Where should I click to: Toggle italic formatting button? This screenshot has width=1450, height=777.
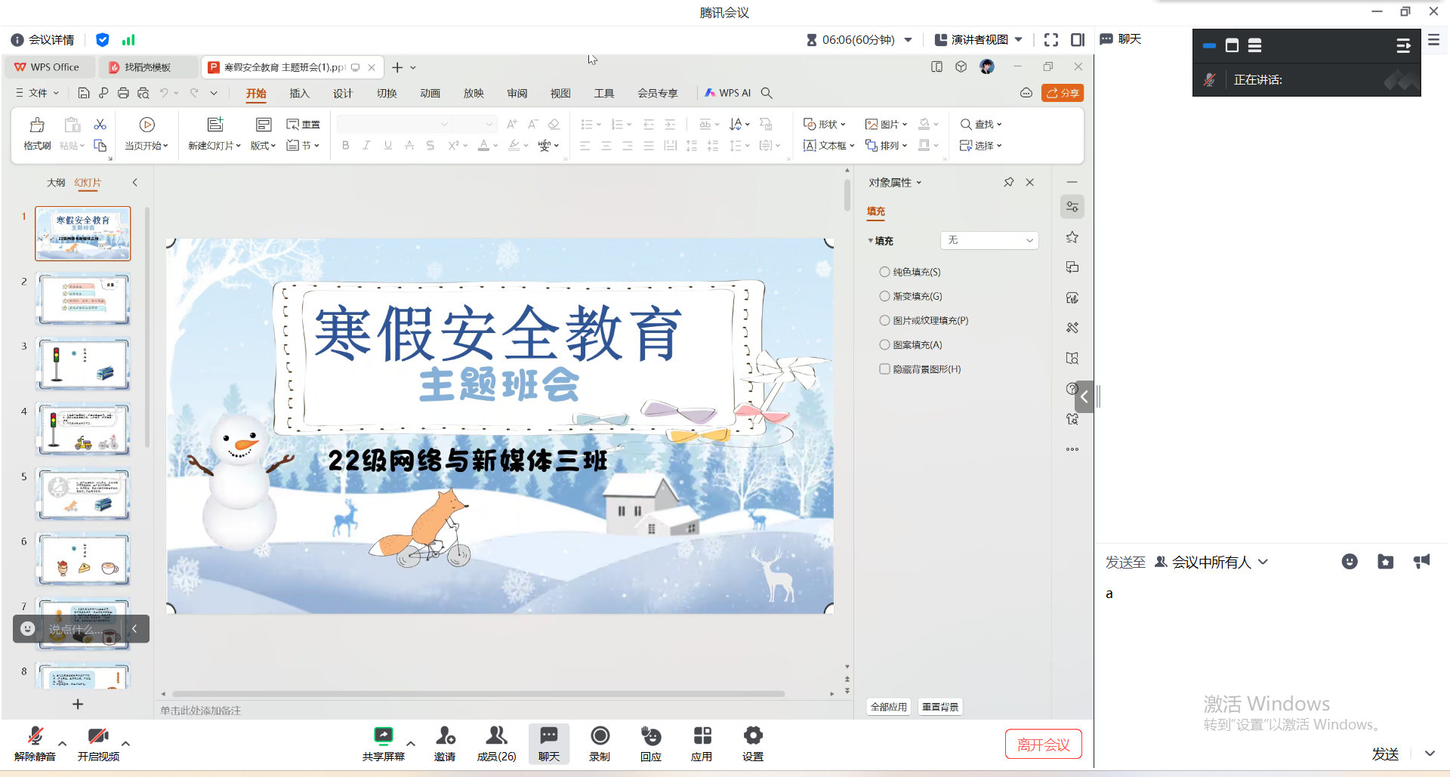366,145
